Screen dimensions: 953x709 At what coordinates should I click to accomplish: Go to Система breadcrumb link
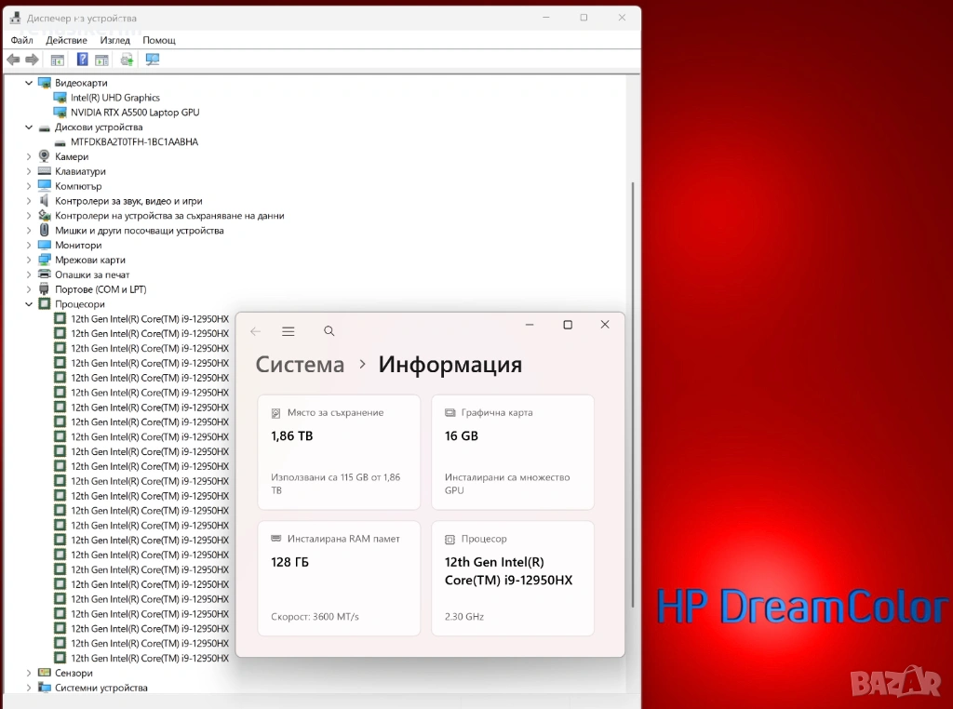[300, 365]
